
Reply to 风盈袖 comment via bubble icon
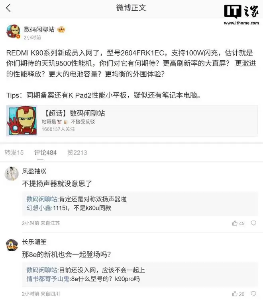253,223
